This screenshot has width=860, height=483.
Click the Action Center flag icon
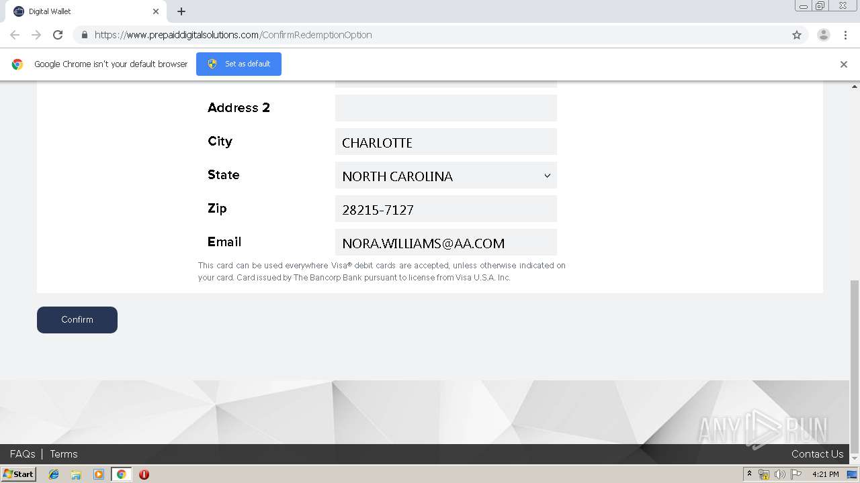[x=796, y=474]
